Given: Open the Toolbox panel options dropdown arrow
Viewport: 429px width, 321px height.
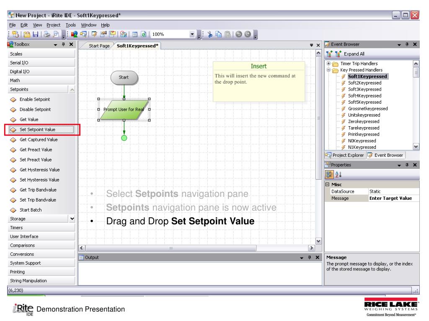Looking at the screenshot, I should coord(56,44).
